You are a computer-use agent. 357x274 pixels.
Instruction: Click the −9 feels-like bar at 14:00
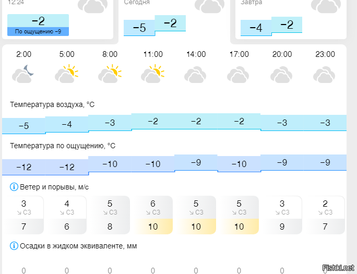tap(196, 162)
